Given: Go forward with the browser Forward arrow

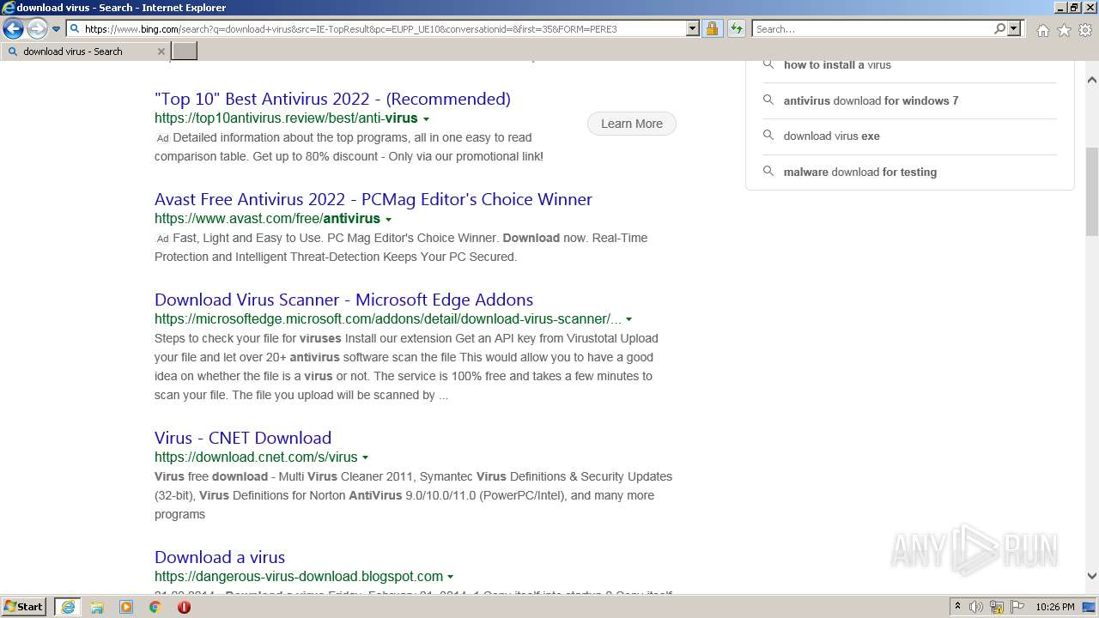Looking at the screenshot, I should (37, 28).
